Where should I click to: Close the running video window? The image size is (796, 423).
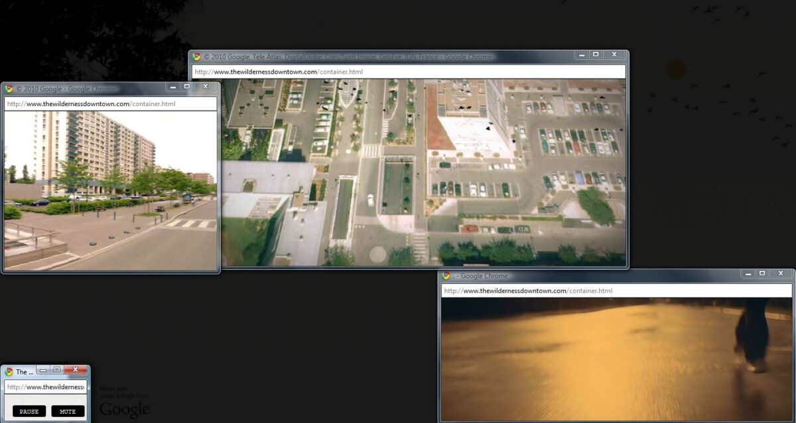pos(781,274)
